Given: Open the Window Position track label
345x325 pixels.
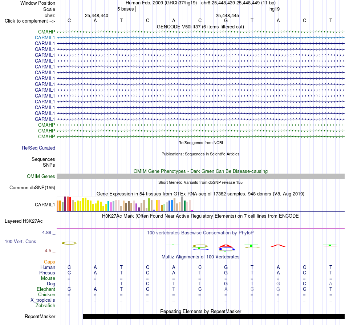Looking at the screenshot, I should (38, 3).
